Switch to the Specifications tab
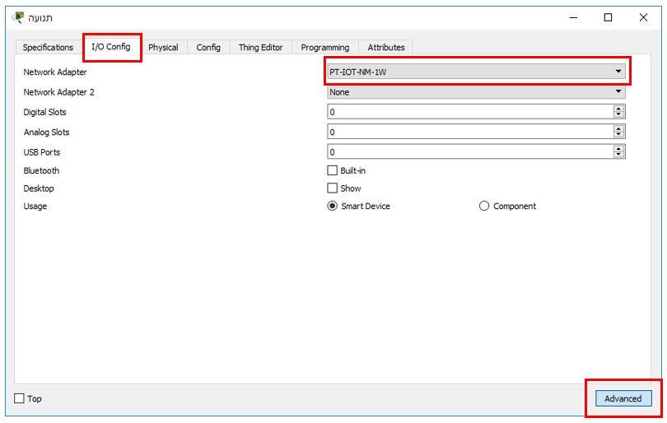The width and height of the screenshot is (667, 423). pyautogui.click(x=48, y=48)
